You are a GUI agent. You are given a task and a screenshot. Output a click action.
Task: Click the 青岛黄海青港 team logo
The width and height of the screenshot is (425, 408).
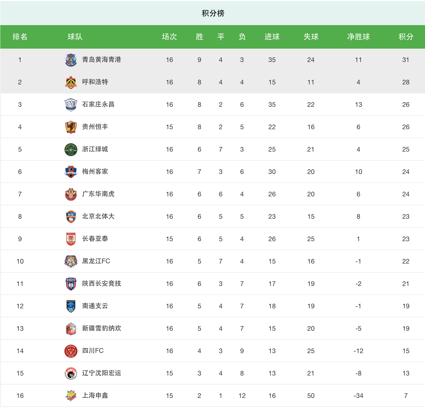coord(71,60)
